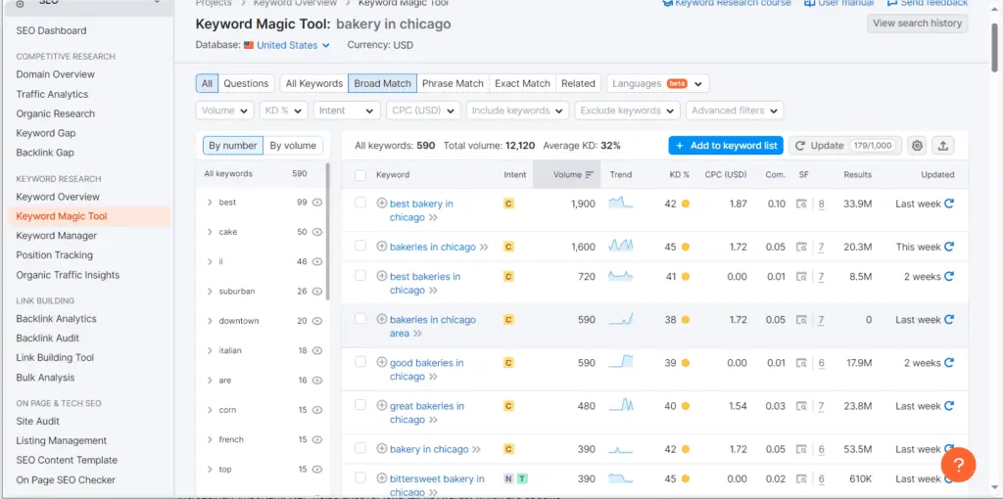This screenshot has height=499, width=1003.
Task: Select the Questions tab
Action: 246,84
